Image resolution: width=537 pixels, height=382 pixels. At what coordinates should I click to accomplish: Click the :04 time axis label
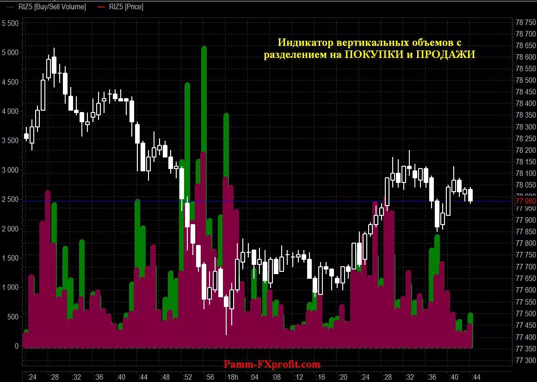pos(253,377)
